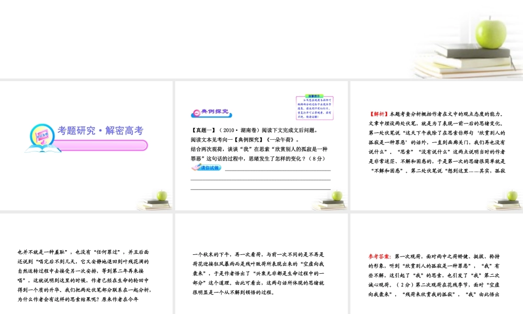The height and width of the screenshot is (314, 523).
Task: Click the 典例探究 heading badge icon
Action: click(x=211, y=113)
